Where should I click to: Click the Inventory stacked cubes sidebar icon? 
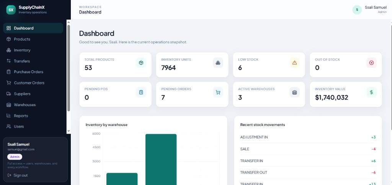click(x=9, y=50)
